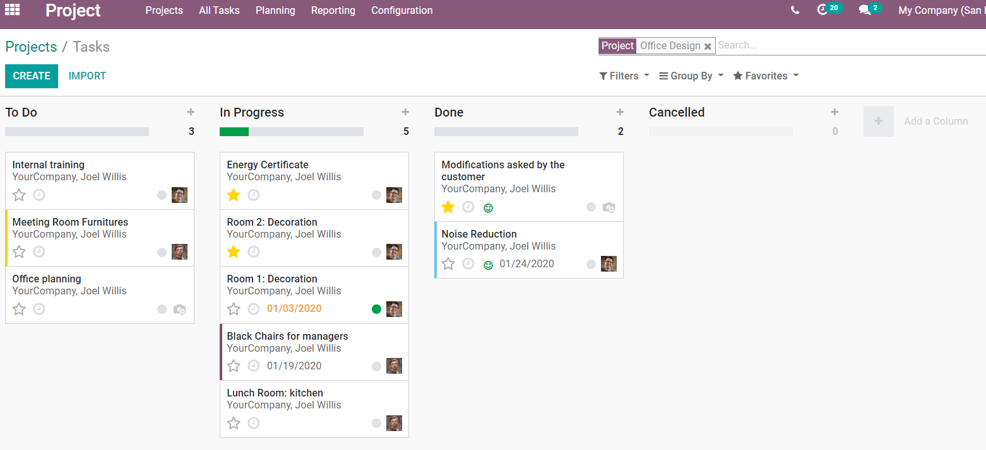
Task: Click the Search input field
Action: tap(851, 45)
